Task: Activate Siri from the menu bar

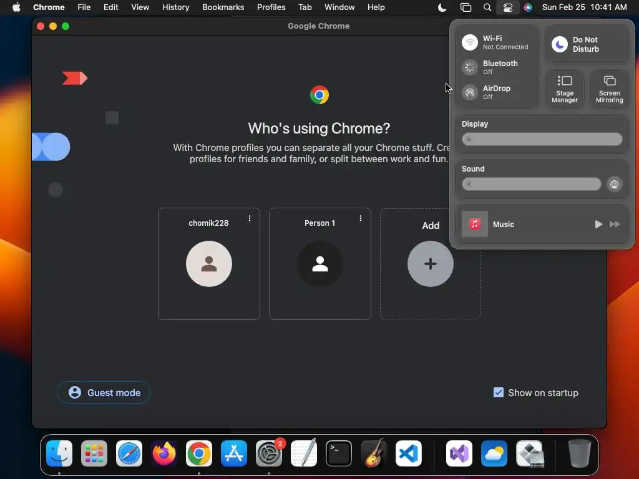Action: (x=528, y=7)
